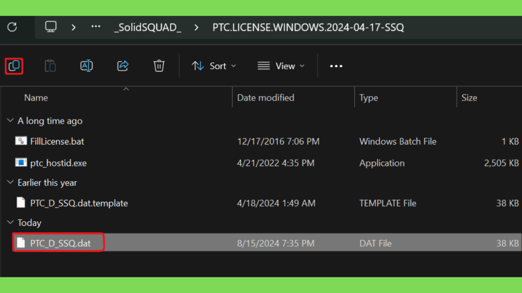
Task: Click the 2,505 KB size cell
Action: (502, 163)
